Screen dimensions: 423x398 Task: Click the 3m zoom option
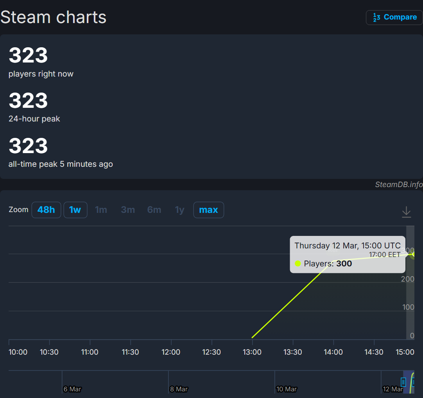[x=128, y=210]
